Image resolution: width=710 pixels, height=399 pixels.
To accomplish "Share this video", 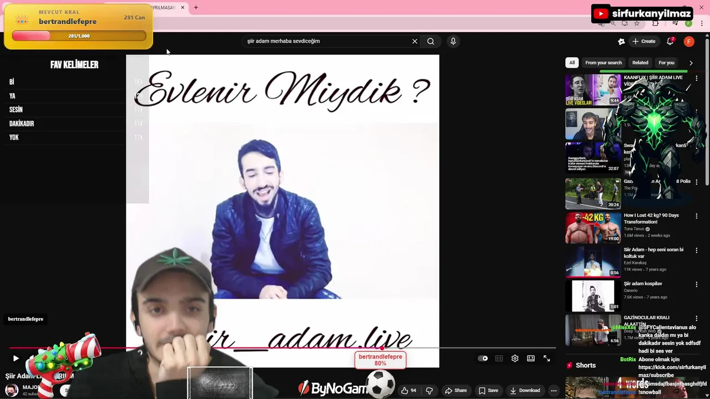I will (x=456, y=391).
